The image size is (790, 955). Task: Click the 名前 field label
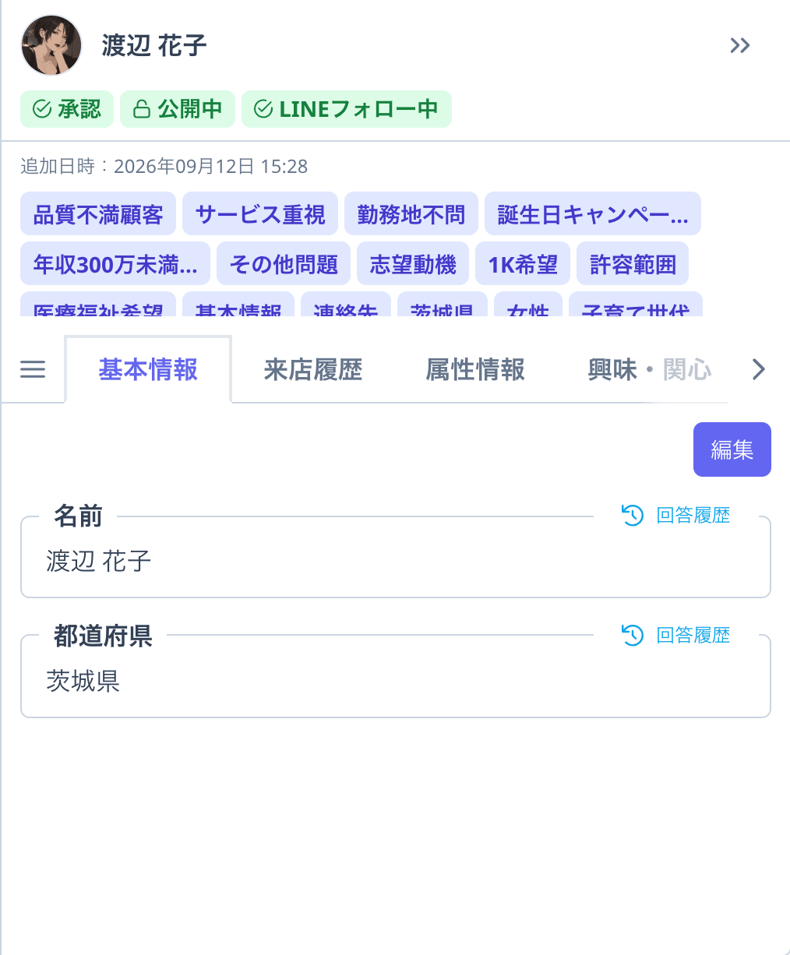pos(78,516)
